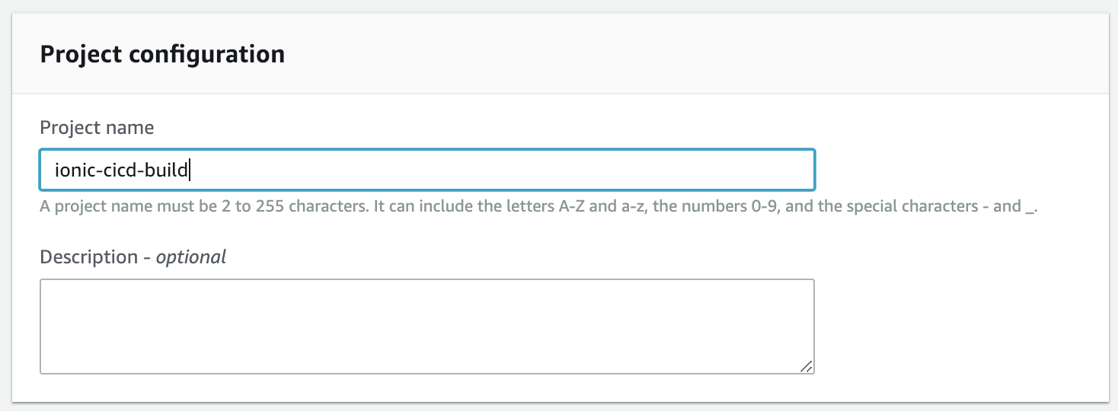Image resolution: width=1118 pixels, height=411 pixels.
Task: Click the "Project name" label
Action: coord(97,127)
